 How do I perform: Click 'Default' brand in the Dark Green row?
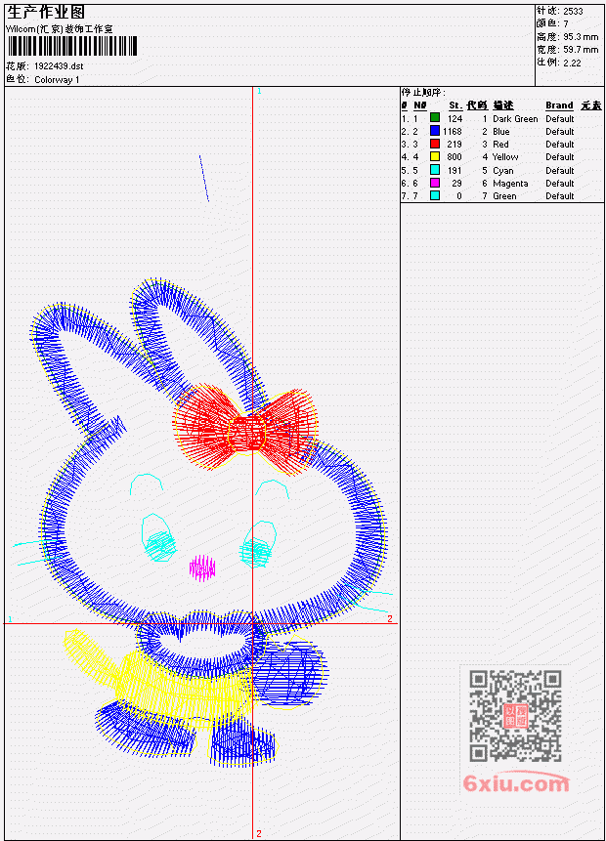tap(560, 119)
